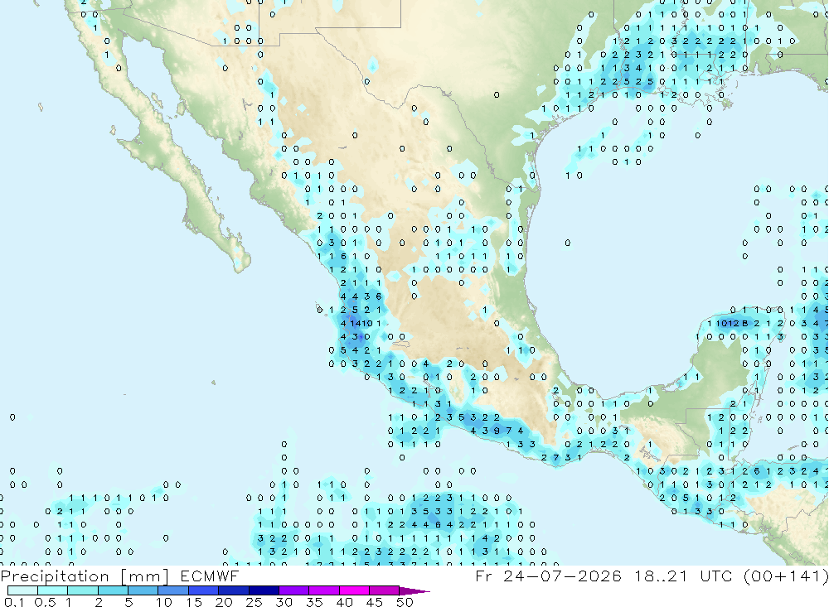The width and height of the screenshot is (829, 607).
Task: Pick the legend swatch between 15 and 20
Action: tap(204, 590)
